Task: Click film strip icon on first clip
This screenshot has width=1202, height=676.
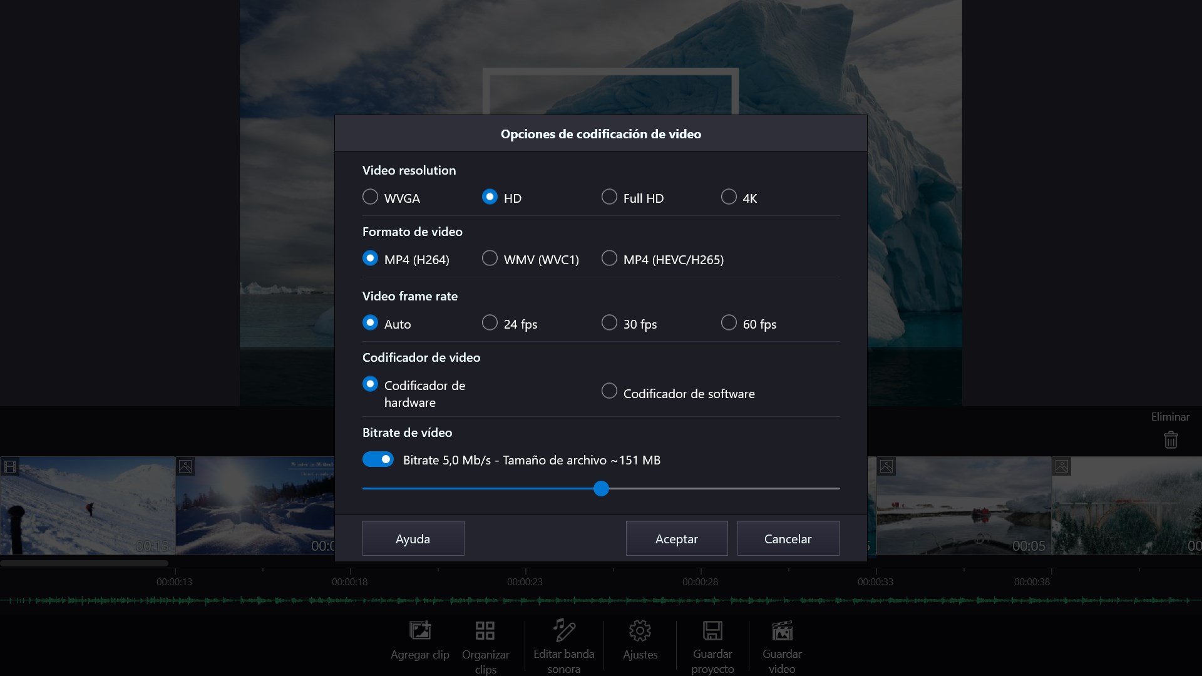Action: tap(9, 466)
